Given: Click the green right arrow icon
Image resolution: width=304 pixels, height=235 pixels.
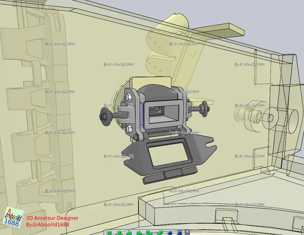Looking at the screenshot, I should coord(139,233).
